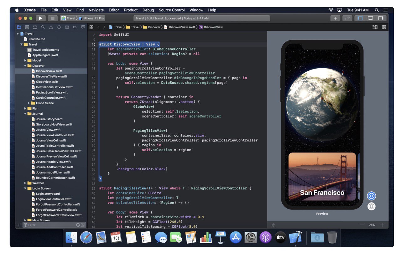This screenshot has width=401, height=253.
Task: Open editor options lines menu
Action: [x=375, y=27]
